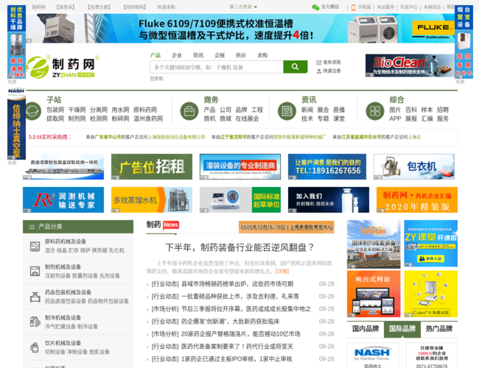Click the 综合 four-circles icon
Screen dimensions: 479x368
(x=375, y=110)
